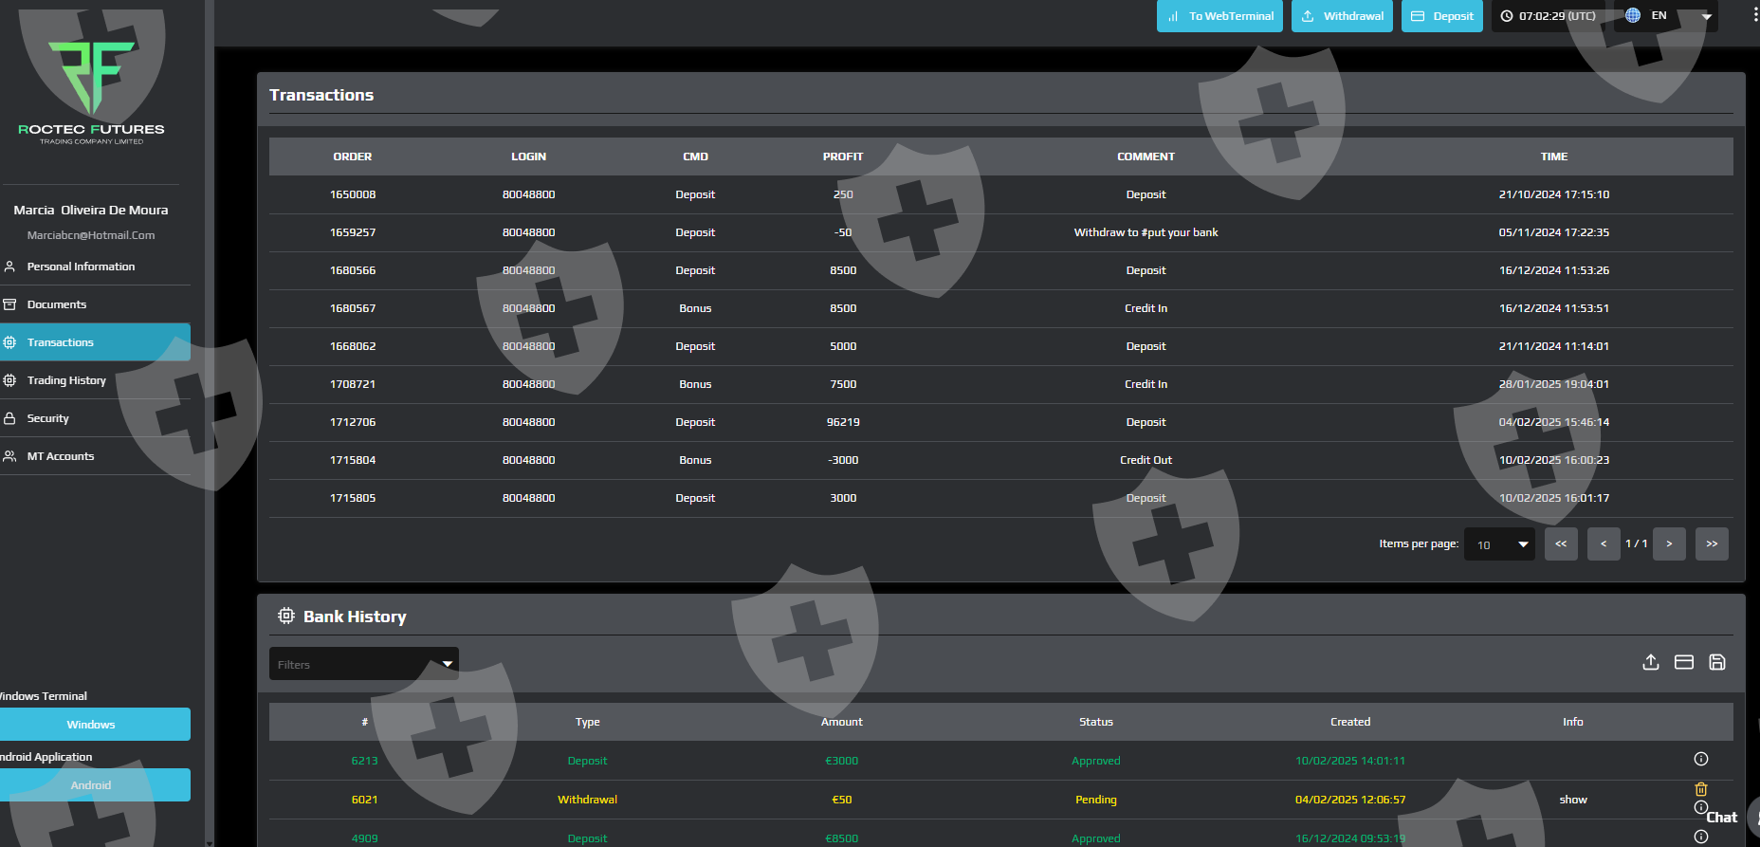Open the three-dot menu at top right
Viewport: 1760px width, 847px height.
[x=1755, y=15]
